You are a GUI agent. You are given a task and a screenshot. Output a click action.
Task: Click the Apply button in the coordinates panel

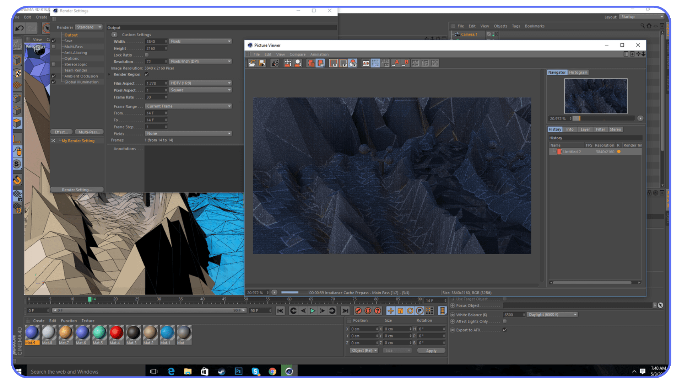click(x=431, y=351)
